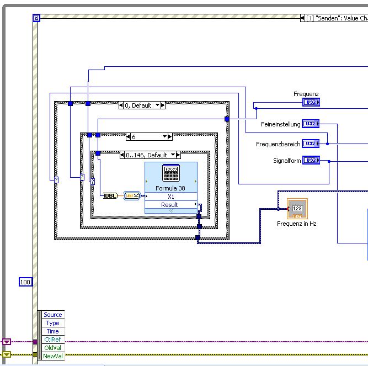The image size is (368, 366).
Task: Click the Result output of Formula 38
Action: (171, 205)
